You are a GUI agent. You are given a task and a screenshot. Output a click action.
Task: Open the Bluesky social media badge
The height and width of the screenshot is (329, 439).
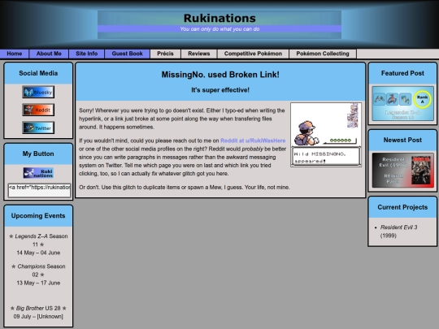pos(38,92)
